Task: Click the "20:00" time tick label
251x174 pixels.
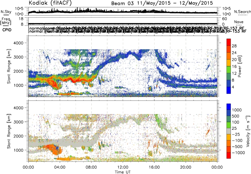Action: pyautogui.click(x=186, y=167)
